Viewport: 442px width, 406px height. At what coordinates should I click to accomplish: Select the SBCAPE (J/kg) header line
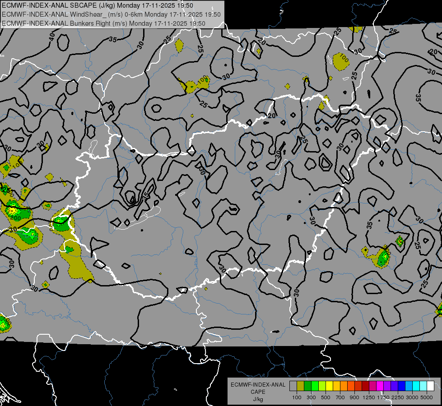[x=97, y=5]
